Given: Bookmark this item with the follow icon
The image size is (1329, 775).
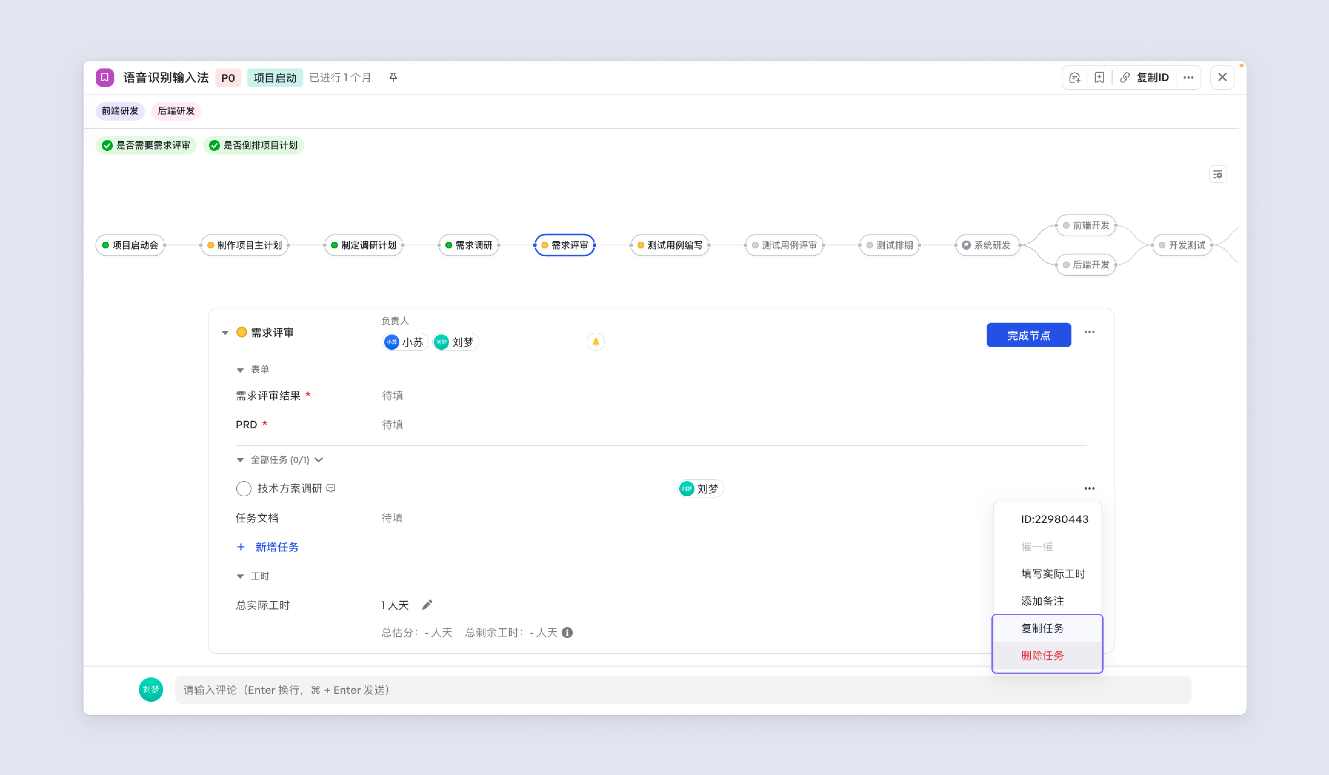Looking at the screenshot, I should click(1099, 78).
